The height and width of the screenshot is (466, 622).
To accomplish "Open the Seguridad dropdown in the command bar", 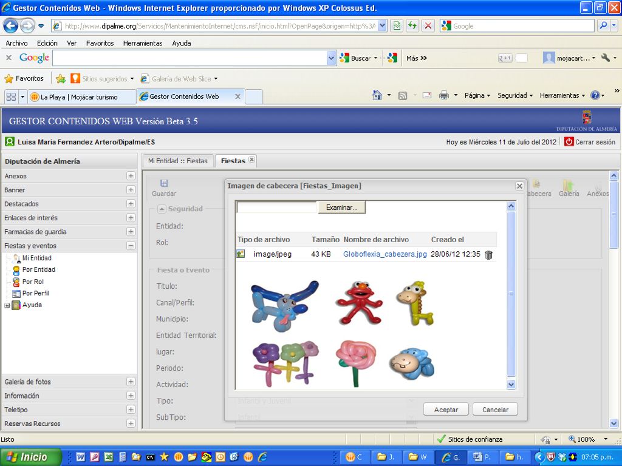I will (515, 95).
